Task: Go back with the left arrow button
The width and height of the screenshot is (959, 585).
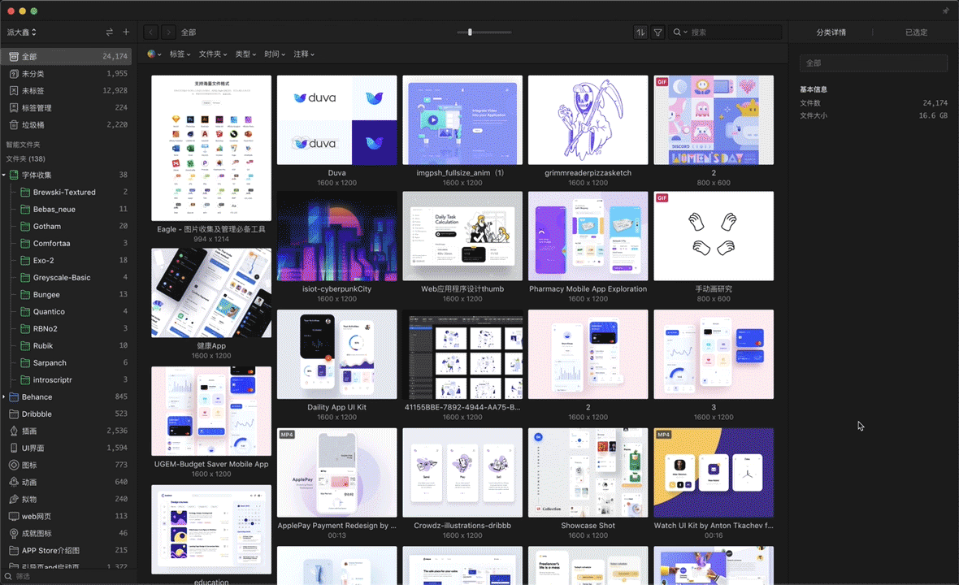Action: tap(151, 32)
